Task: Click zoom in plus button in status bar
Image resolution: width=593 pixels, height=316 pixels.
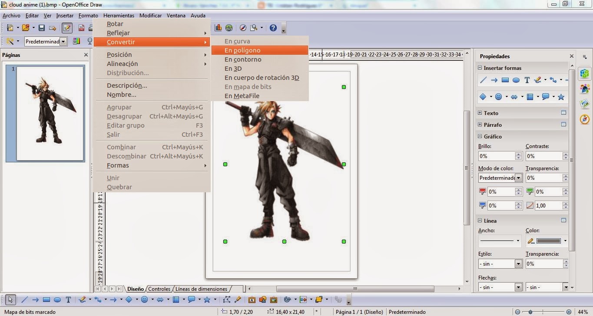Action: (x=569, y=312)
